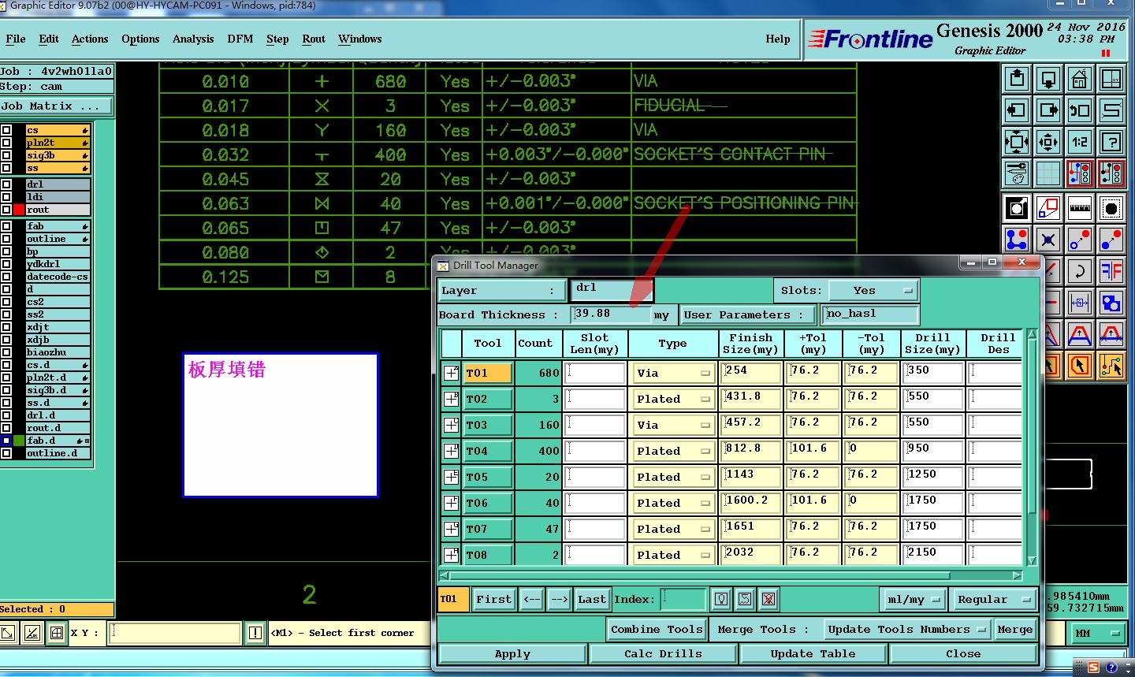Click the pan right arrow icon
The height and width of the screenshot is (677, 1135).
pyautogui.click(x=1048, y=110)
